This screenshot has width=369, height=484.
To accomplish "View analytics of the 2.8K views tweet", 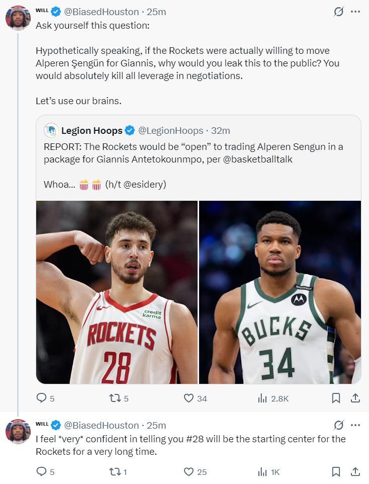I will 262,398.
